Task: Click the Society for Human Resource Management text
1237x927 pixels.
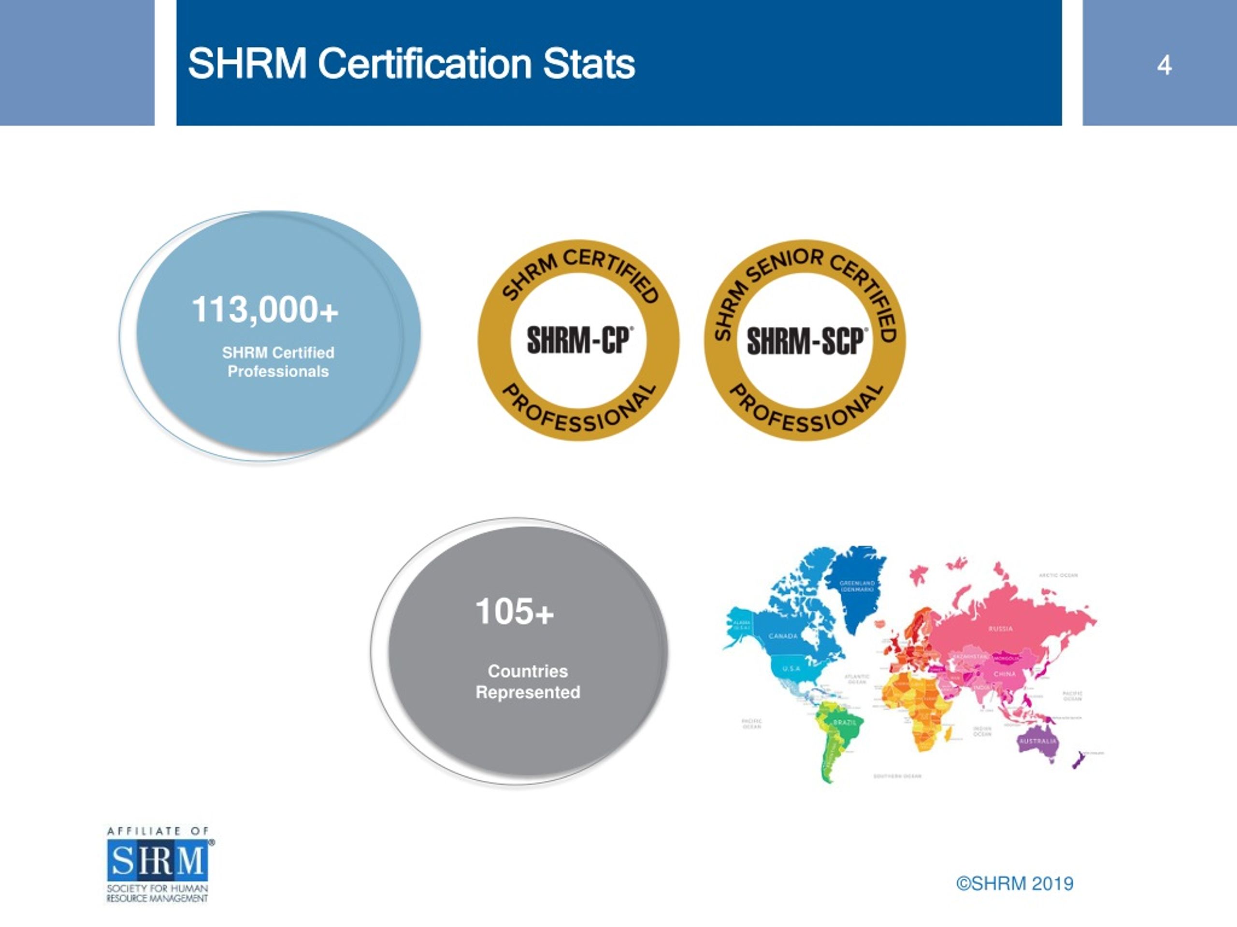Action: tap(157, 894)
